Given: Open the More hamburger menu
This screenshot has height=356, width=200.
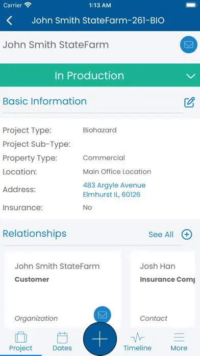Looking at the screenshot, I should (x=179, y=338).
